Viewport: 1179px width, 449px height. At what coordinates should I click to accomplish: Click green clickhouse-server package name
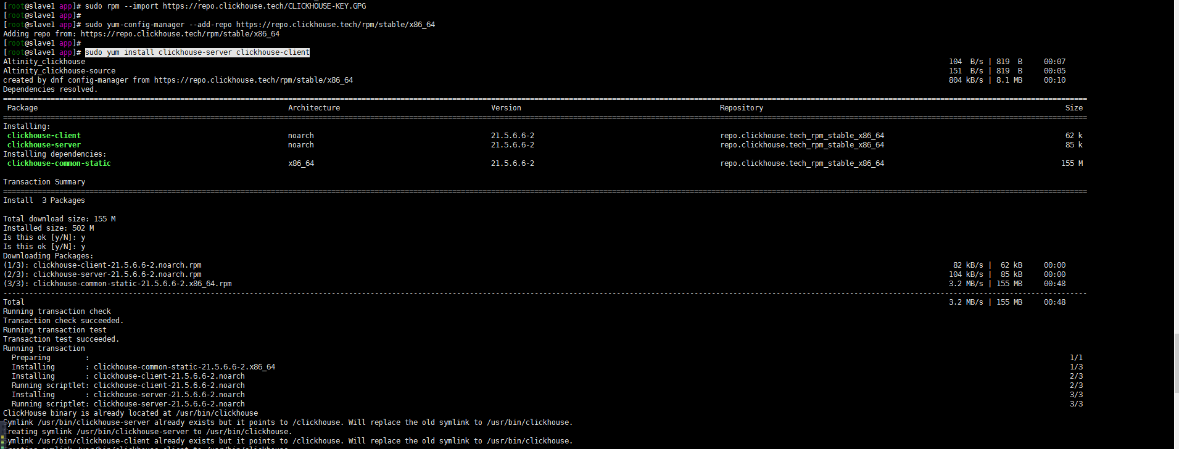coord(44,145)
